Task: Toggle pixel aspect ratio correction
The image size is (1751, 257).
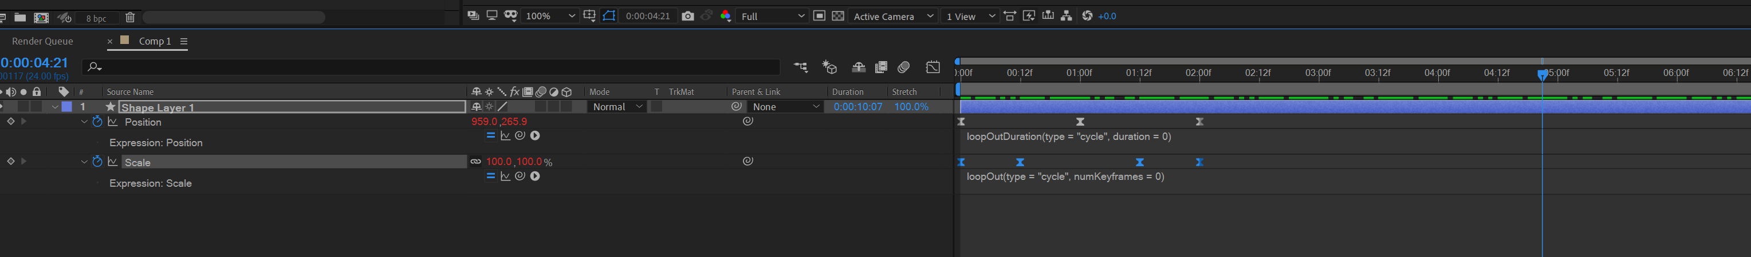Action: pyautogui.click(x=1010, y=15)
